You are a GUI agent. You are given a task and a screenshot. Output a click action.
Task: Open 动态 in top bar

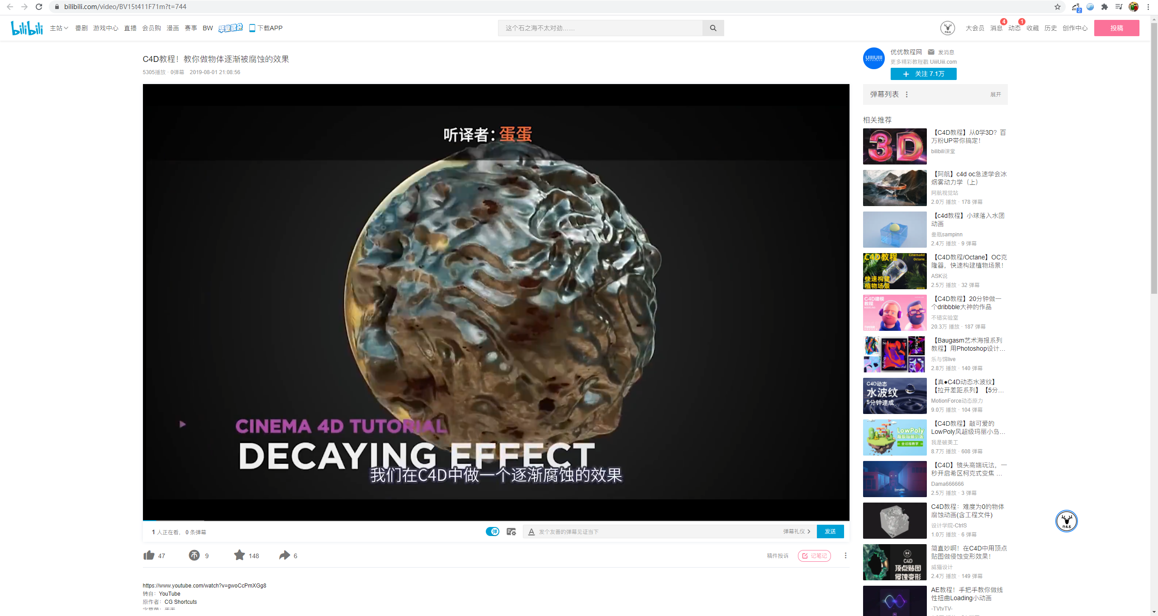pos(1014,28)
